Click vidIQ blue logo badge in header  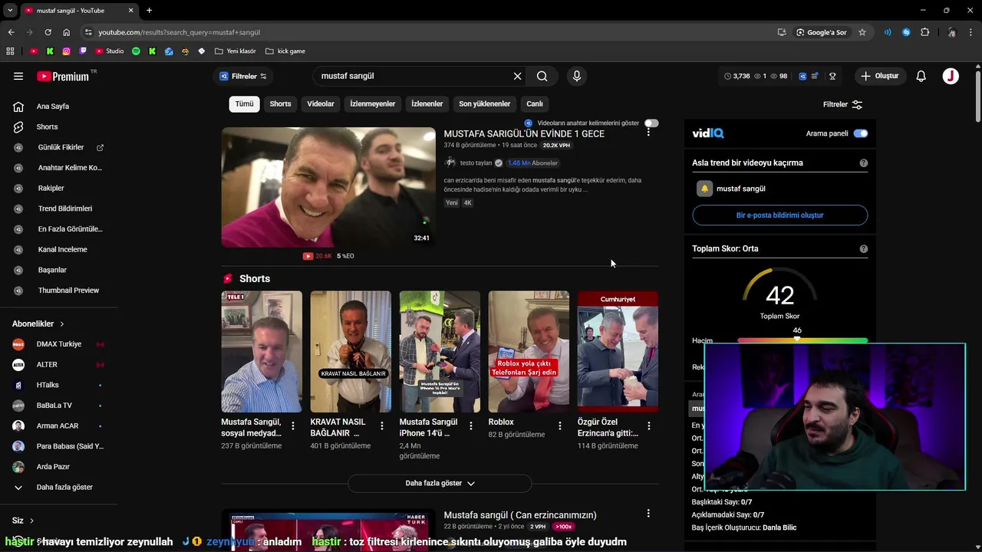tap(802, 76)
